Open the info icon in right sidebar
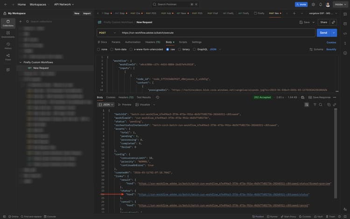This screenshot has width=350, height=219. 345,53
